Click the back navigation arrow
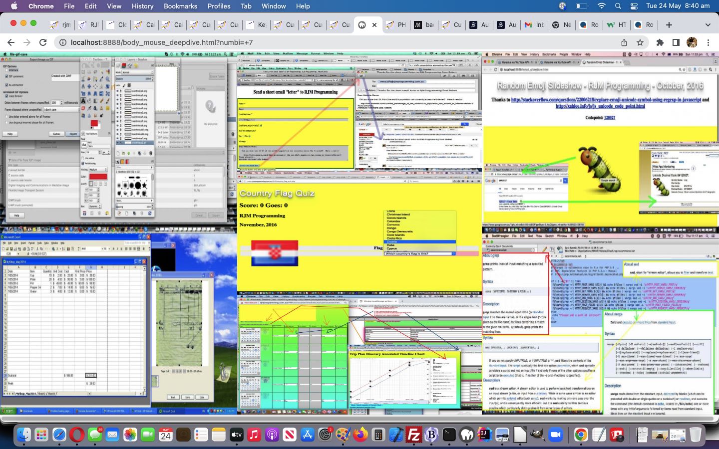 coord(11,42)
